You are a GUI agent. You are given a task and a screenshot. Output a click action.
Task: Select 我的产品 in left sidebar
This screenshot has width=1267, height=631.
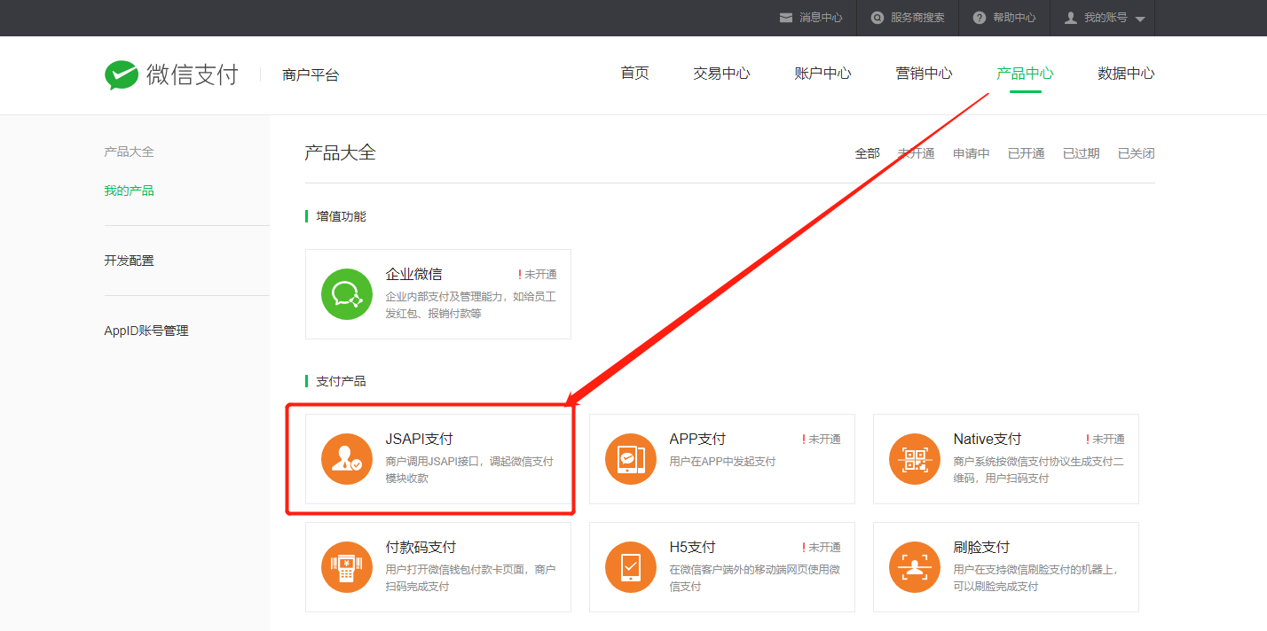pyautogui.click(x=129, y=191)
